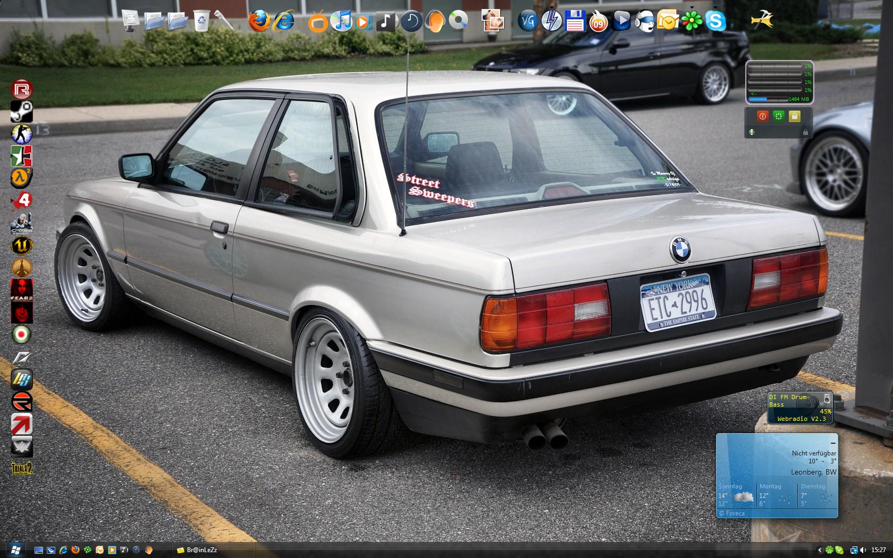This screenshot has height=558, width=893.
Task: Open the Recycle Bin in the top dock
Action: pos(201,21)
